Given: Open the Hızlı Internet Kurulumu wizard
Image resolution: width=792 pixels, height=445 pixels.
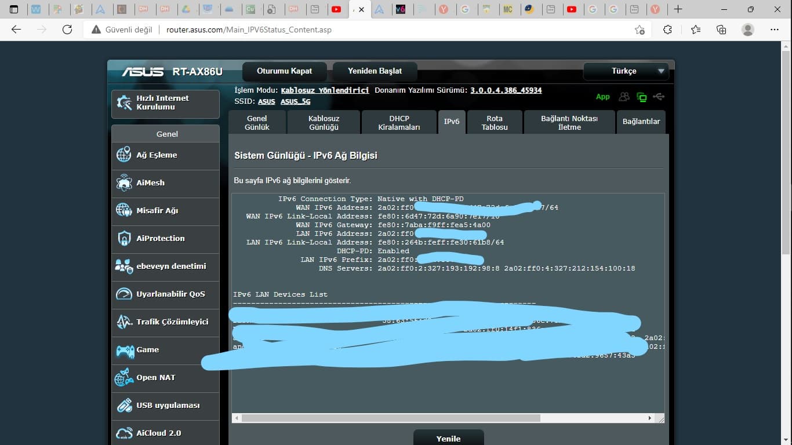Looking at the screenshot, I should pyautogui.click(x=165, y=104).
